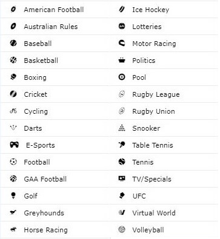Click the Snooker triangle rack icon
The width and height of the screenshot is (220, 239).
click(x=122, y=128)
